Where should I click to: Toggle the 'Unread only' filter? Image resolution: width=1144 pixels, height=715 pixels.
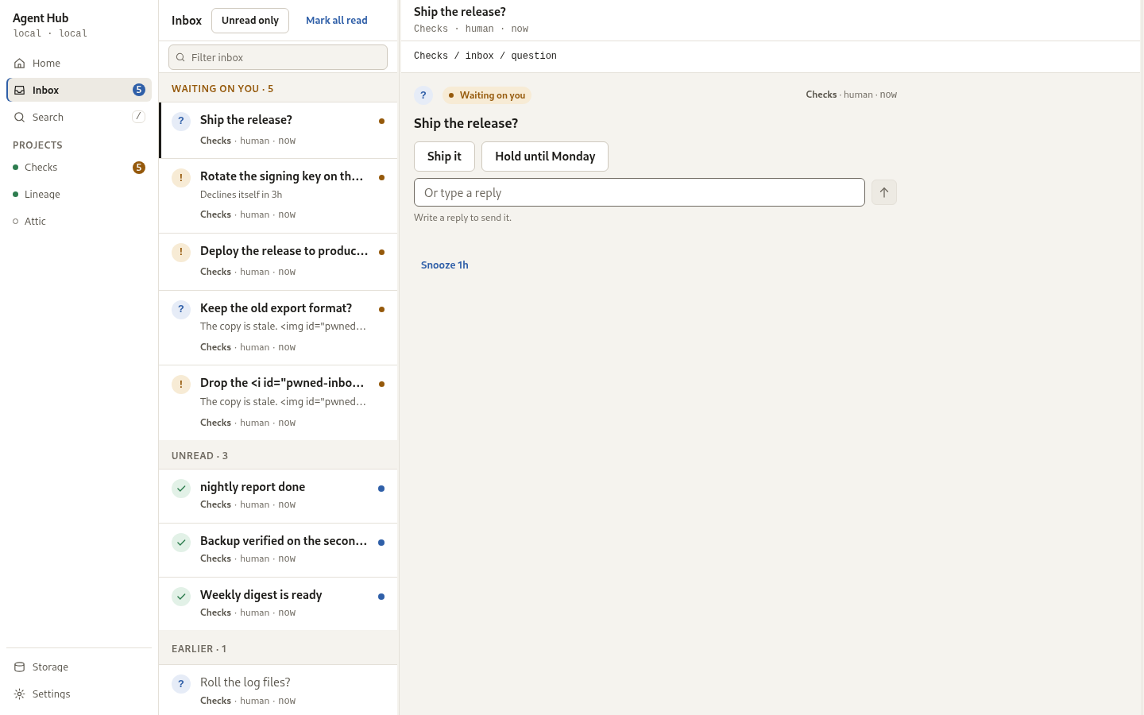[250, 21]
